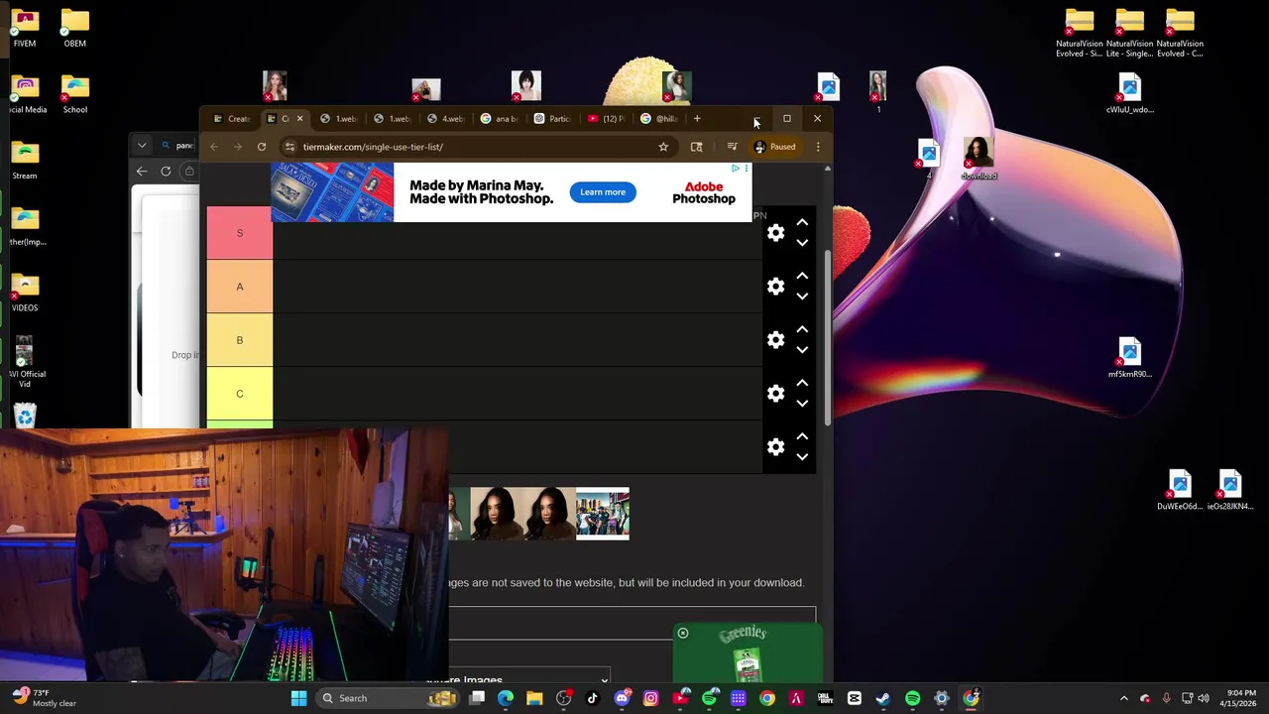Move the B tier row down
This screenshot has width=1269, height=714.
[802, 350]
